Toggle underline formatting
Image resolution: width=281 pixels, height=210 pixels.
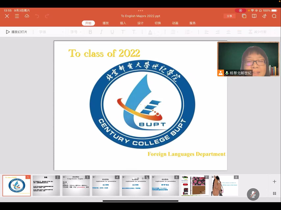pos(112,32)
